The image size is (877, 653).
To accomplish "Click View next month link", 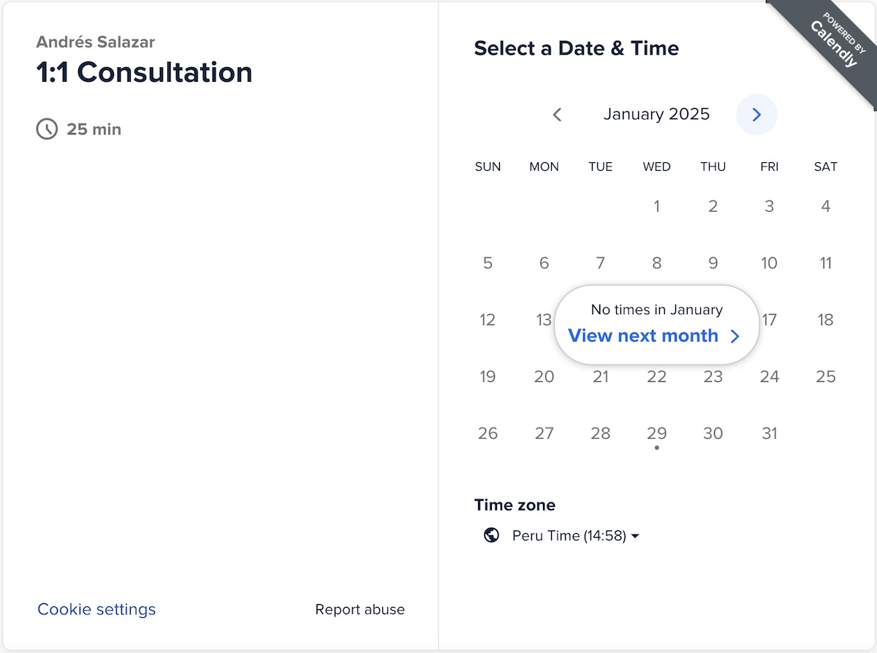I will point(643,335).
